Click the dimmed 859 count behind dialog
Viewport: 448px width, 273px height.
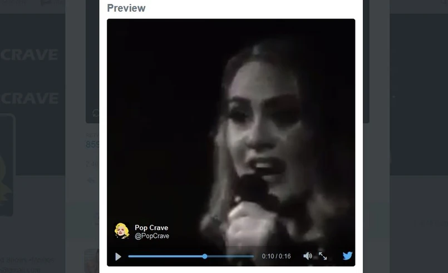tap(92, 145)
